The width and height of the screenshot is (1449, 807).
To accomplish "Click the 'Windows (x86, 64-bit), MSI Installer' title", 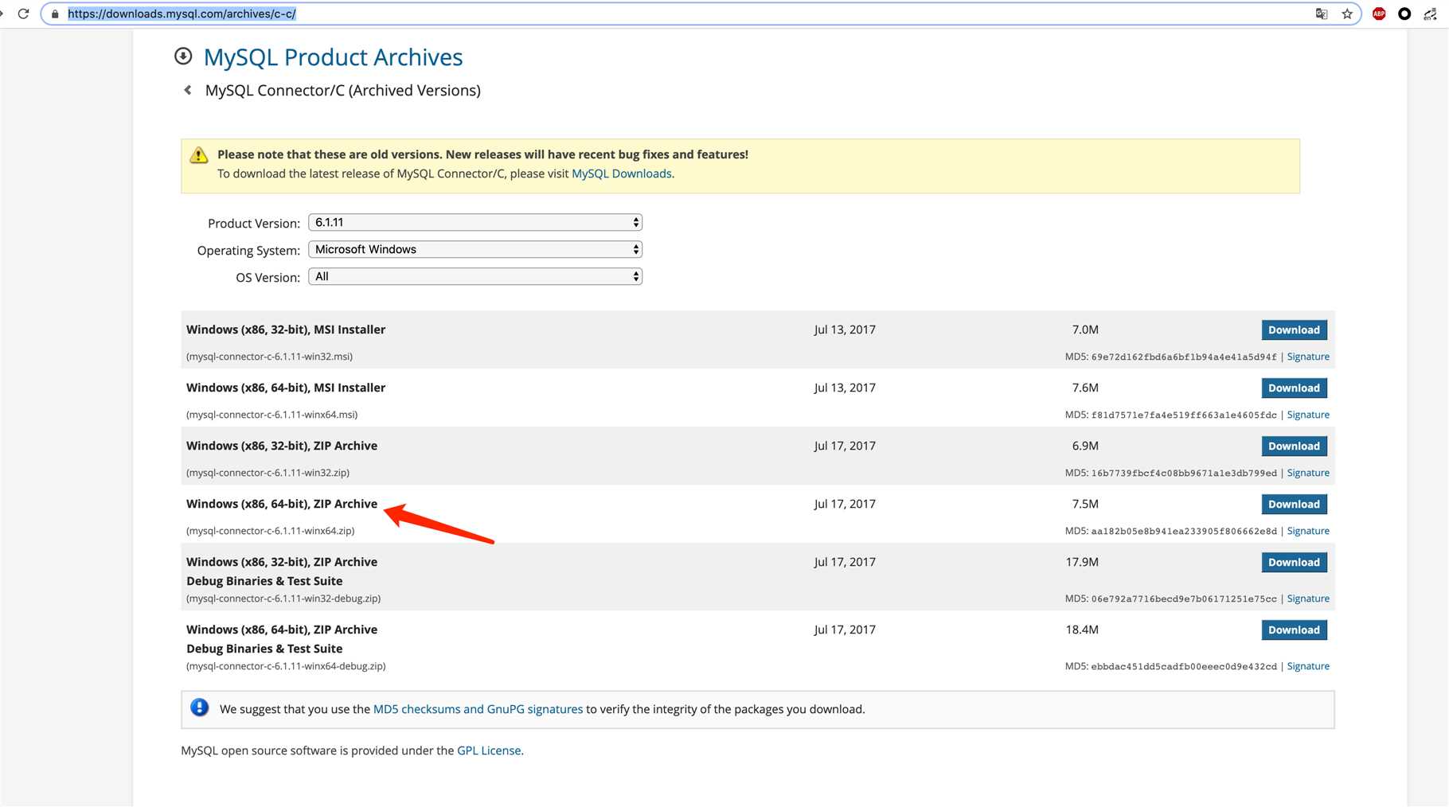I will pyautogui.click(x=286, y=388).
